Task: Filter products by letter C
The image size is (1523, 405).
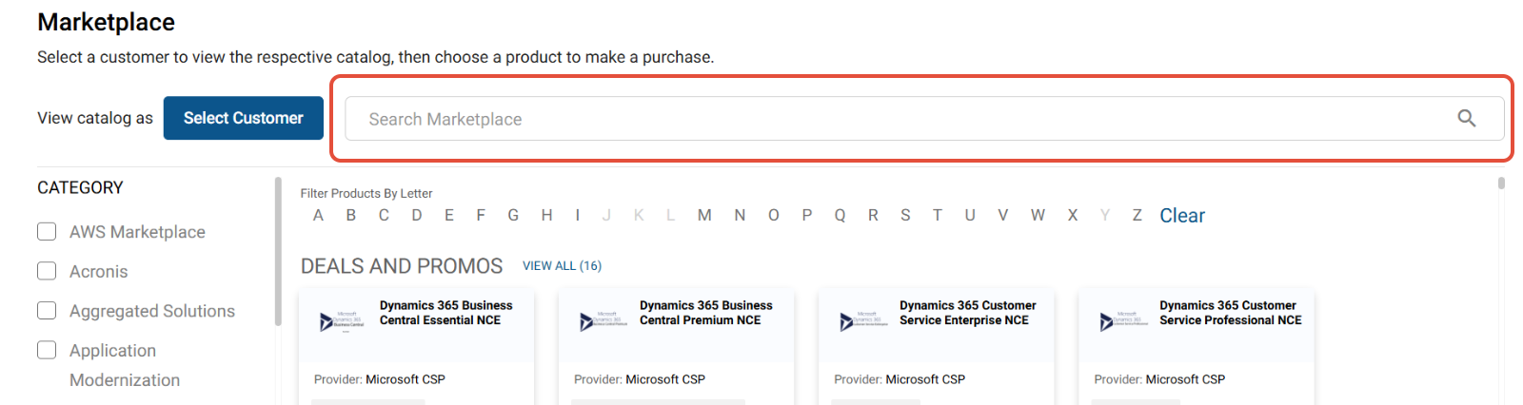Action: coord(384,216)
